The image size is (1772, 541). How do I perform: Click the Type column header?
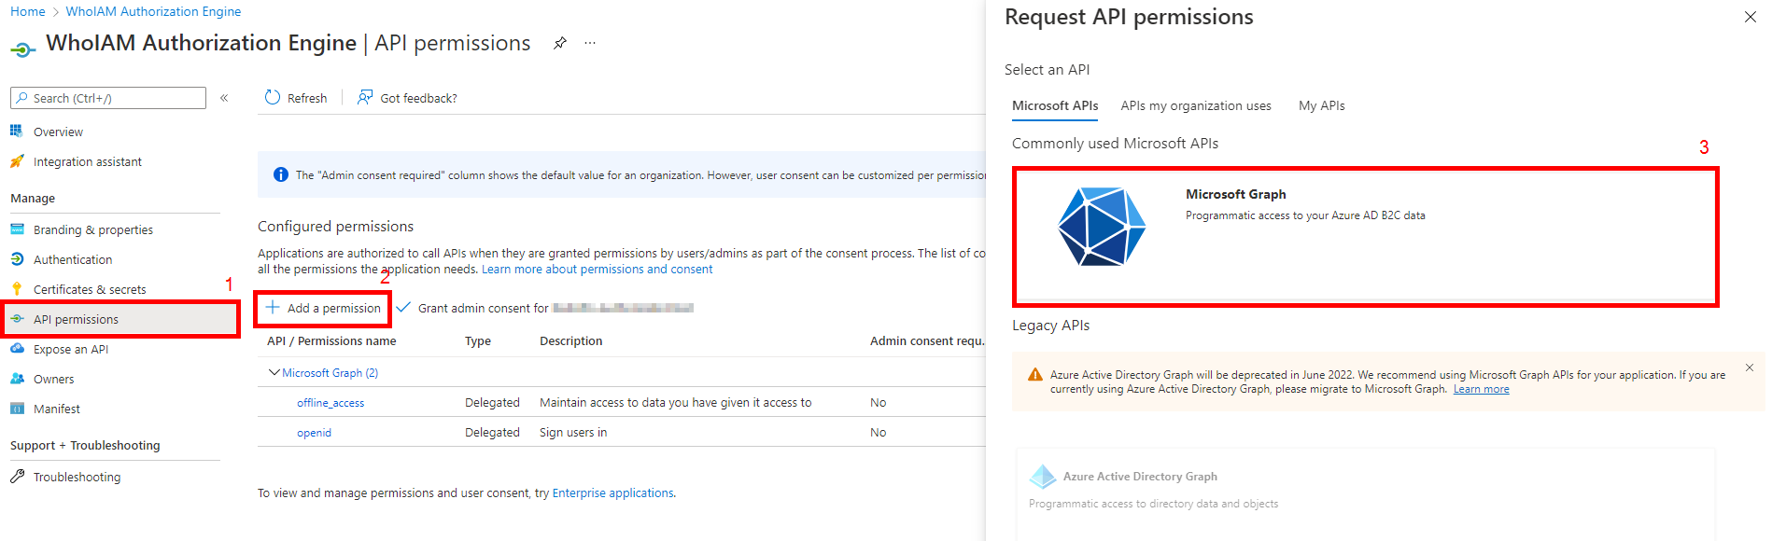click(478, 340)
